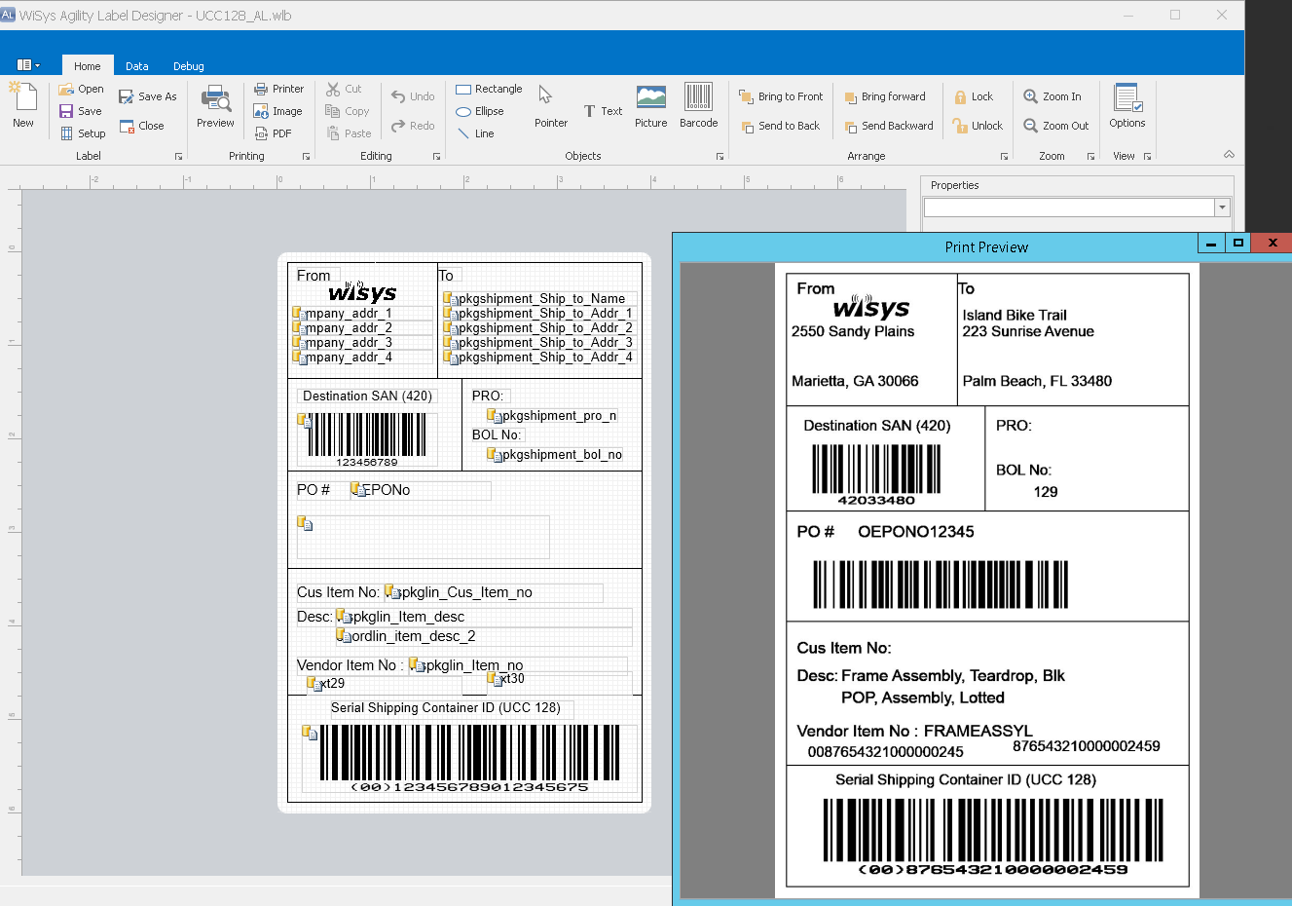Open the application file menu dropdown

click(x=28, y=65)
